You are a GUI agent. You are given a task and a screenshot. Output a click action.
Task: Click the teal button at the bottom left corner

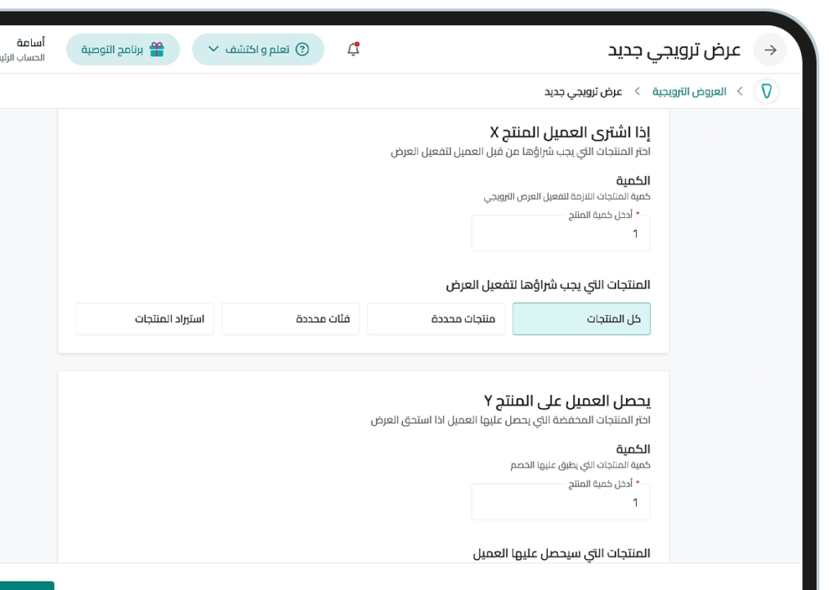click(25, 586)
